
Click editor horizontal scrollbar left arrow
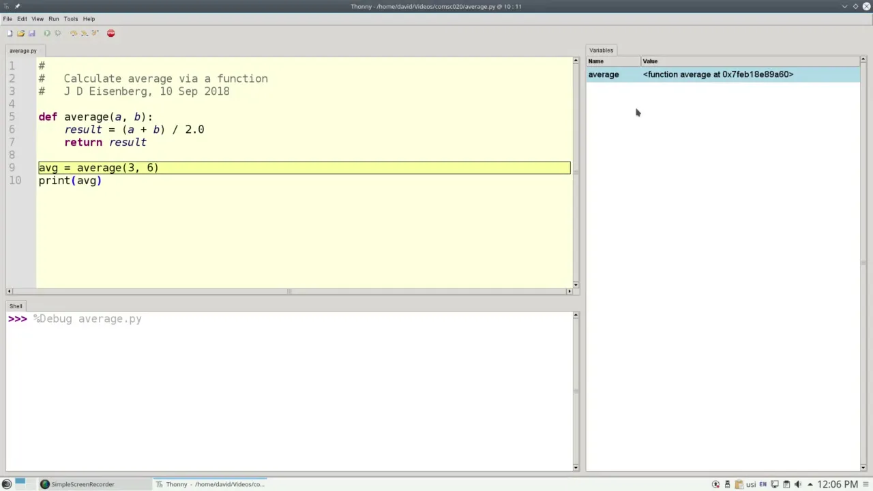10,291
